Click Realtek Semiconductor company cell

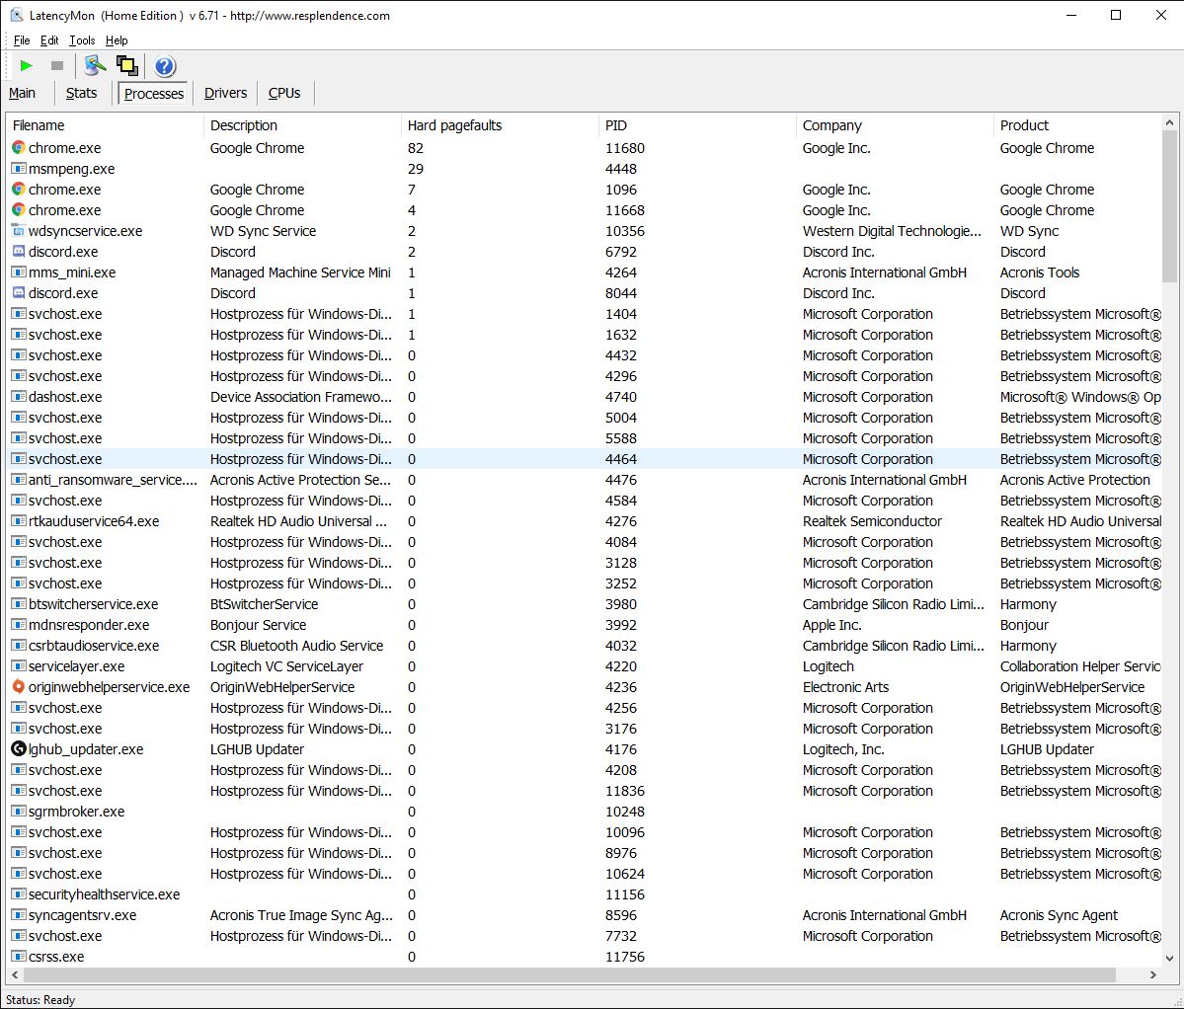click(x=872, y=521)
